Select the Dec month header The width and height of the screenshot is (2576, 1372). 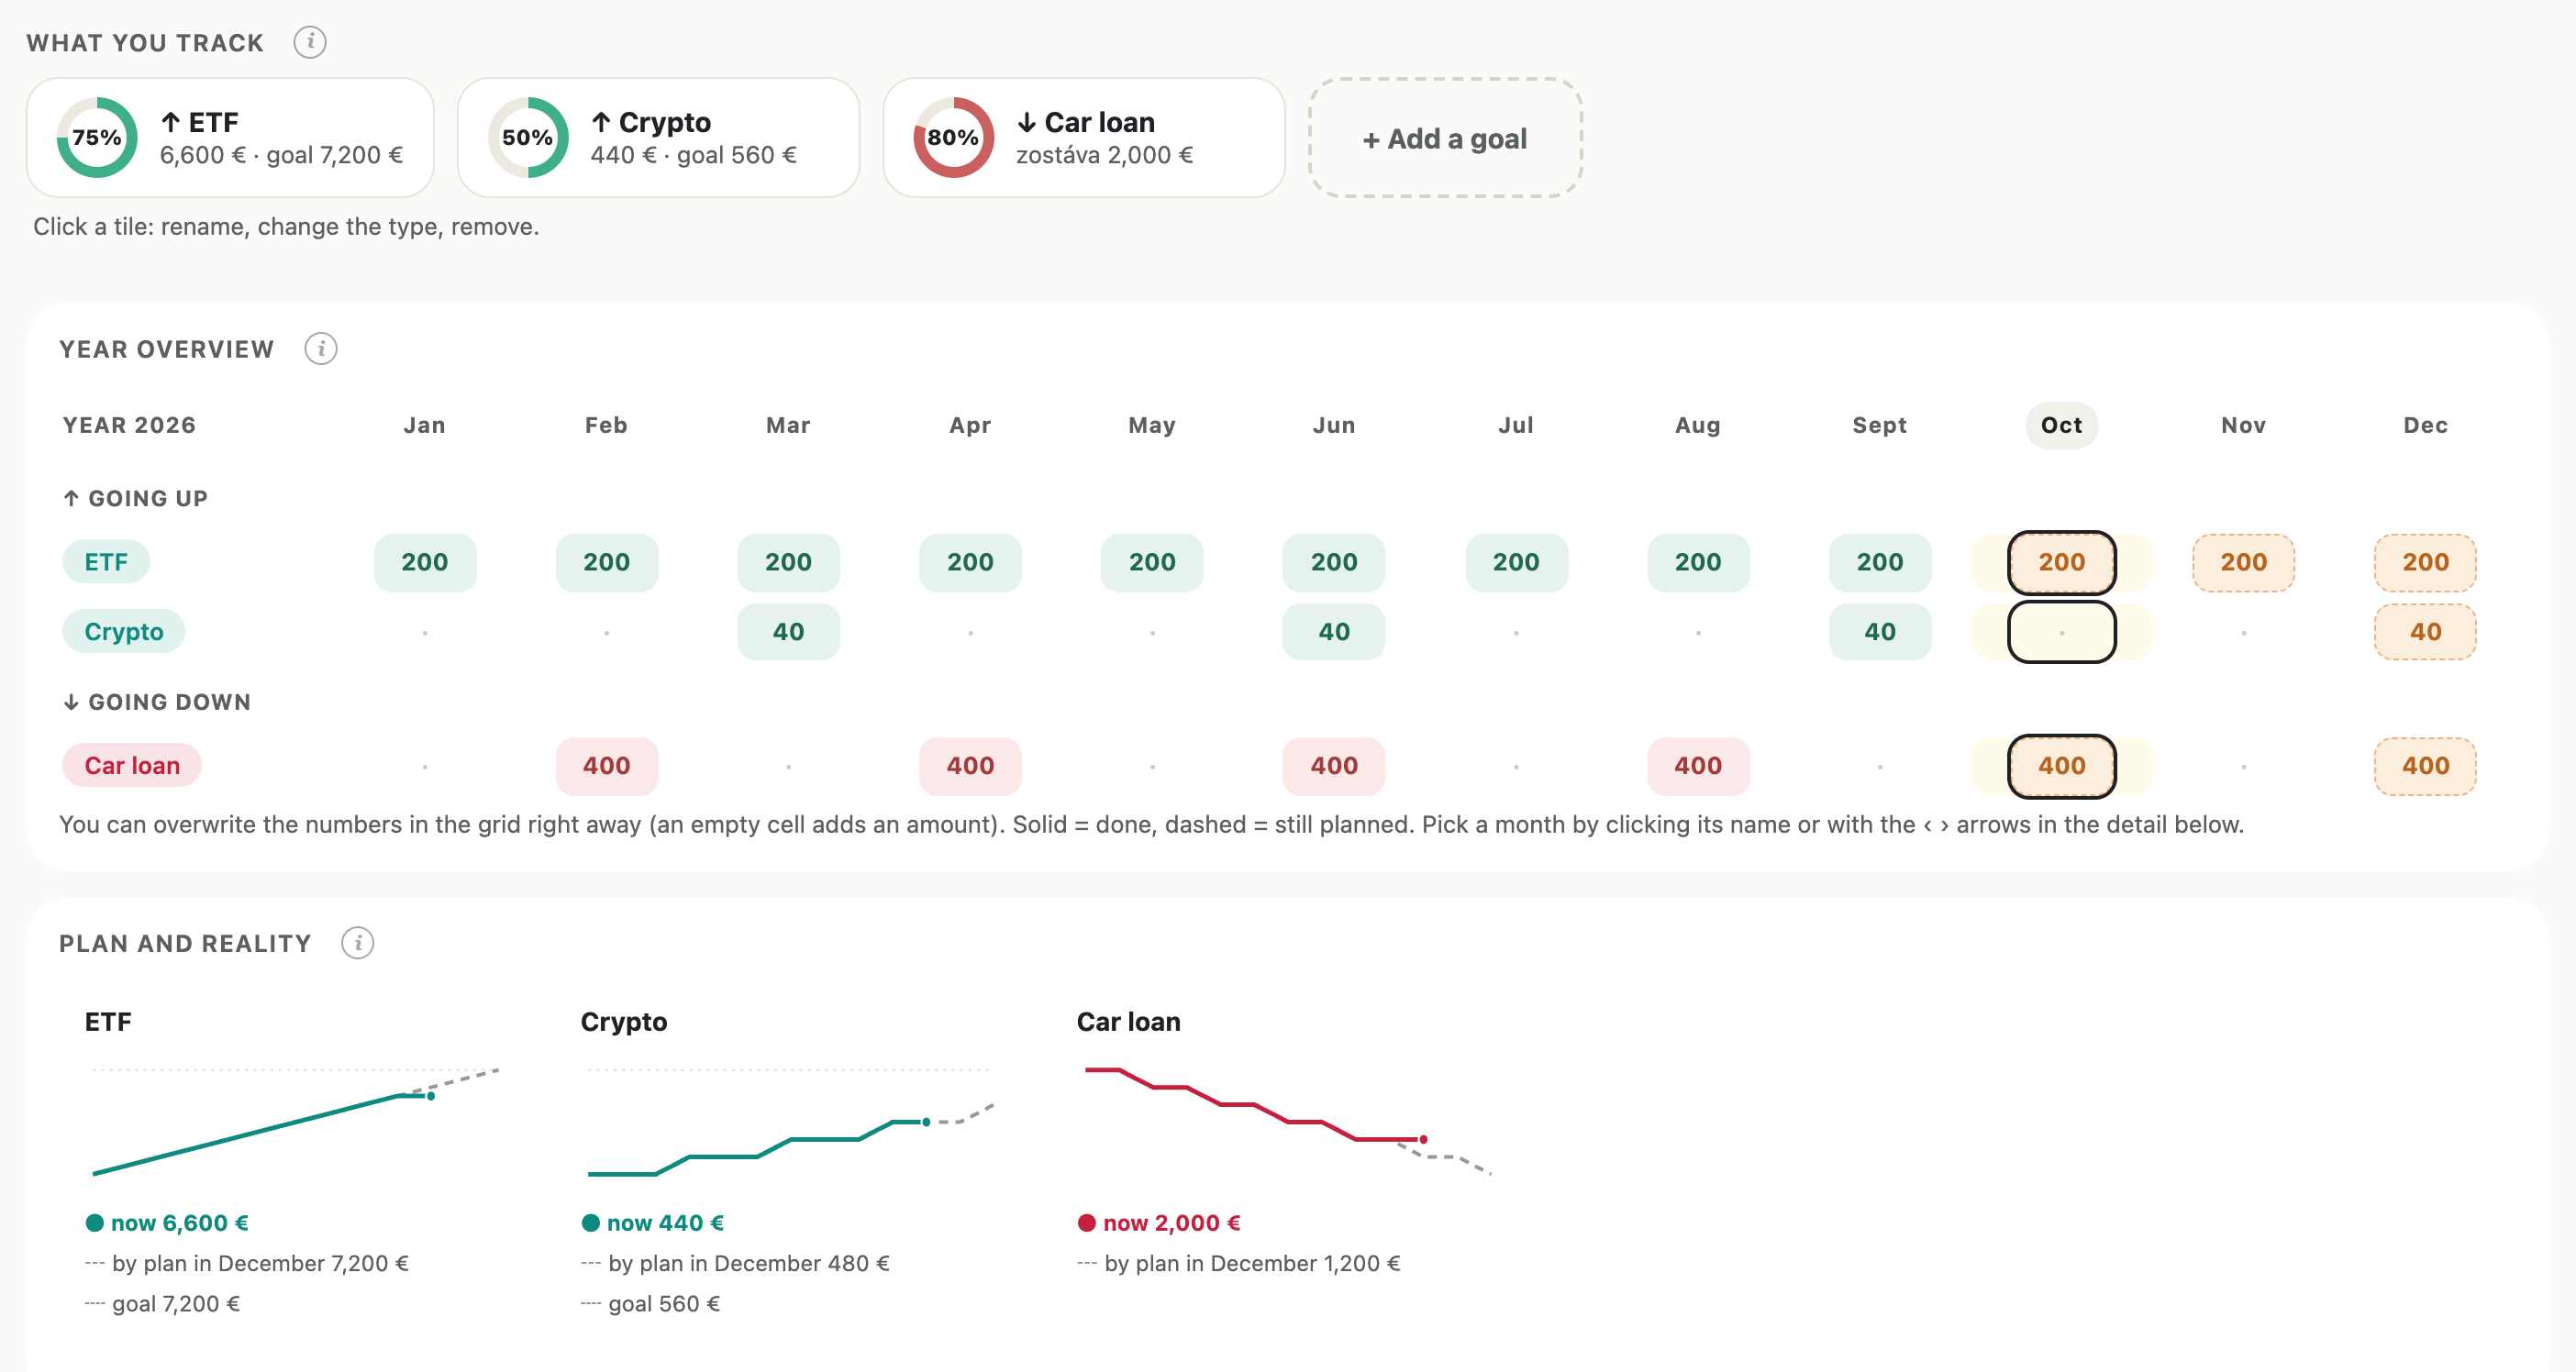point(2426,425)
